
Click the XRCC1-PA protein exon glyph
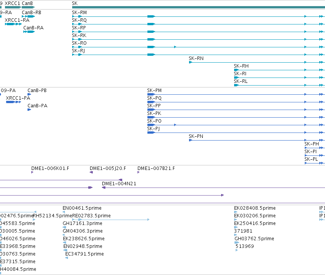(x=13, y=102)
